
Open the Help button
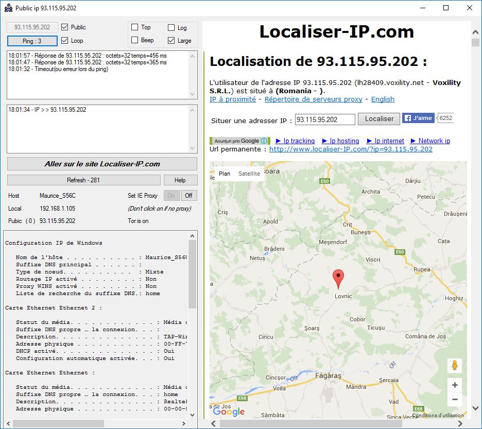(180, 180)
